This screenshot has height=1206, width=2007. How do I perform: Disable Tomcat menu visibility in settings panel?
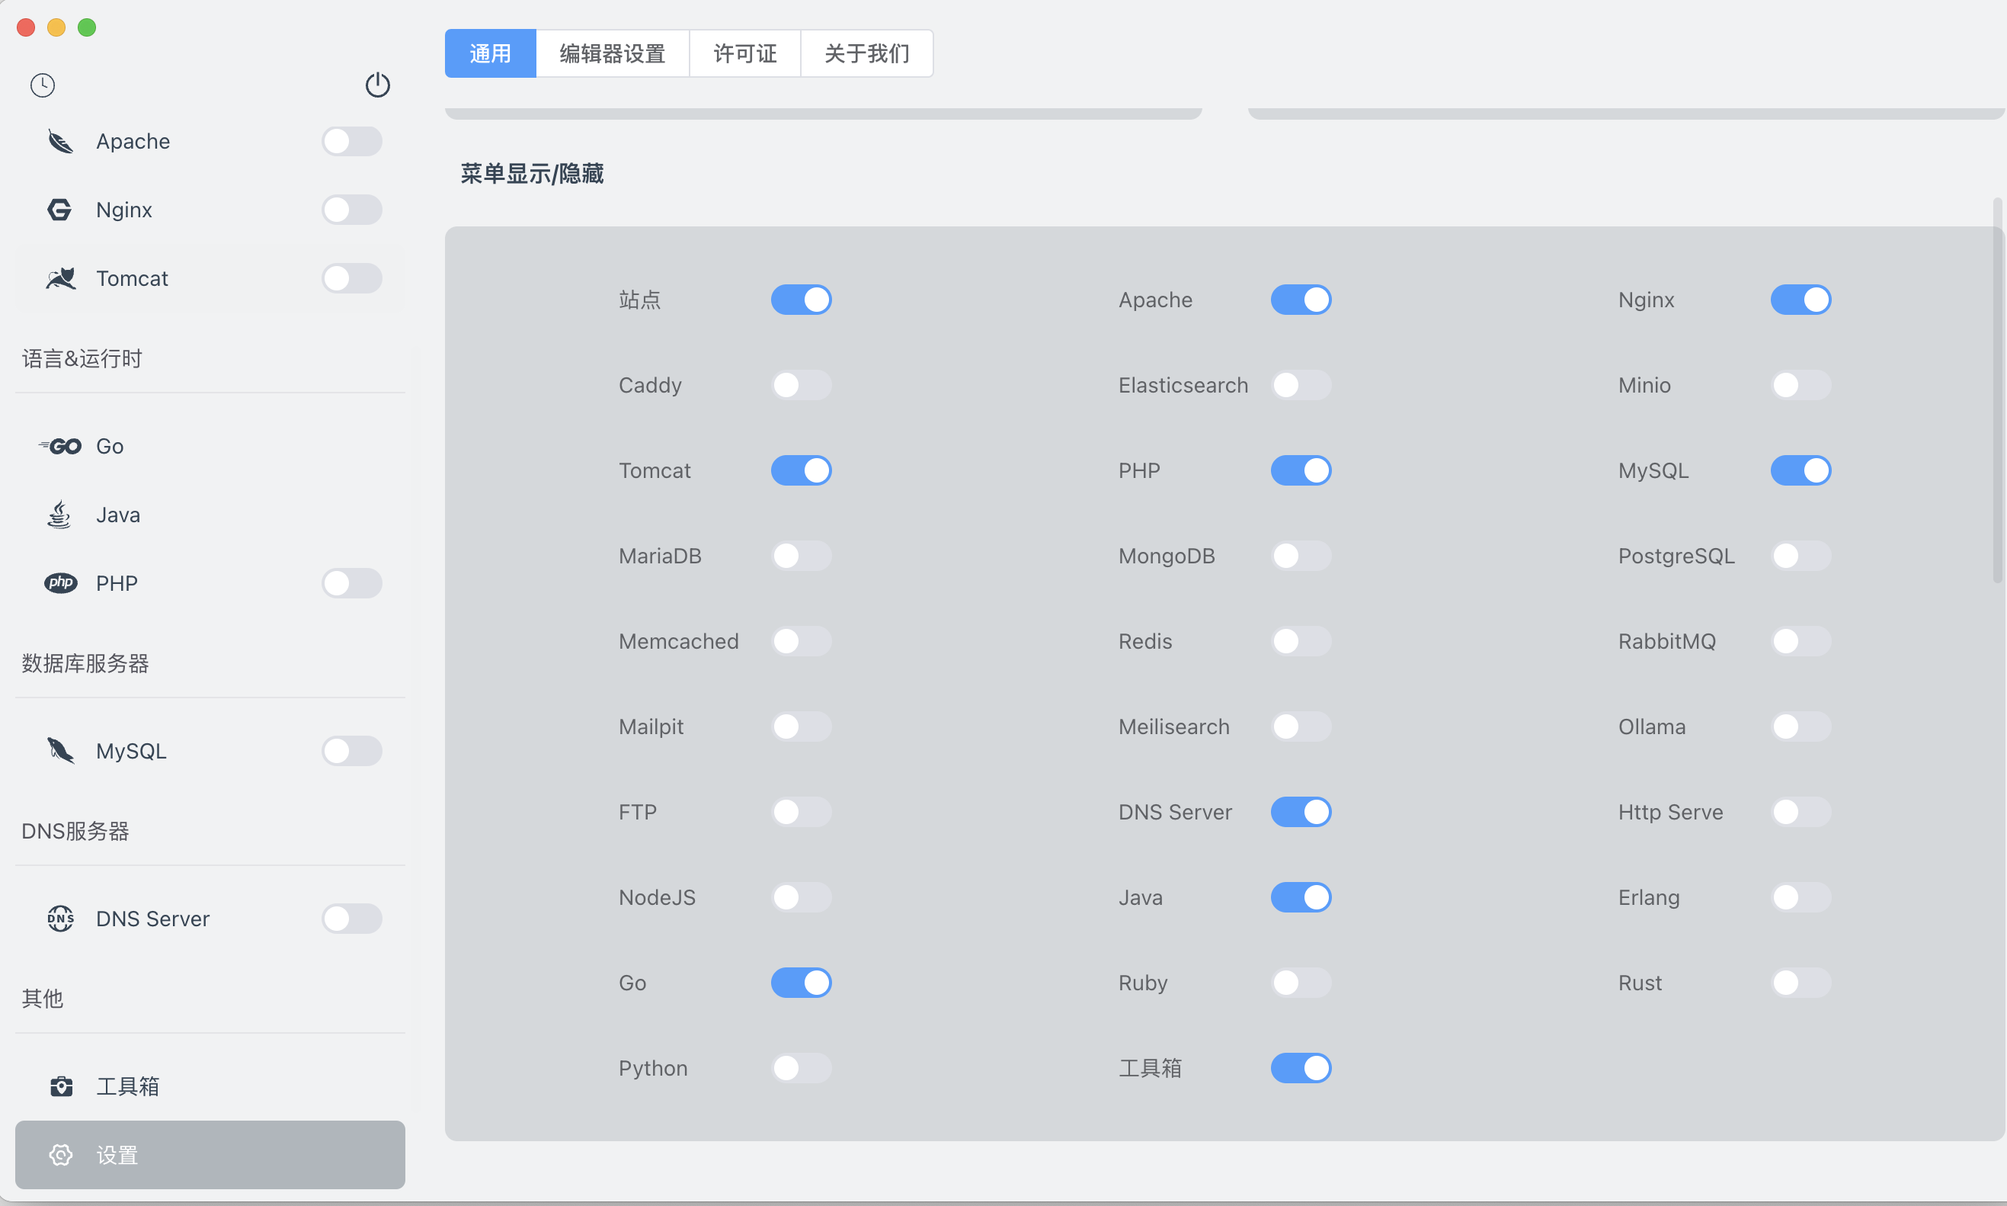pos(801,470)
